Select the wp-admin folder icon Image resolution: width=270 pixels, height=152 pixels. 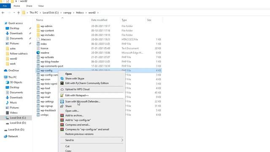pos(38,26)
